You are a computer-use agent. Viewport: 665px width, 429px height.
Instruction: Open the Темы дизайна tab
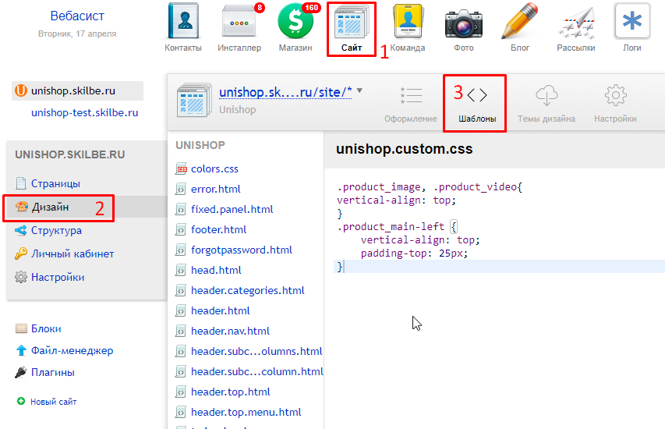coord(547,102)
